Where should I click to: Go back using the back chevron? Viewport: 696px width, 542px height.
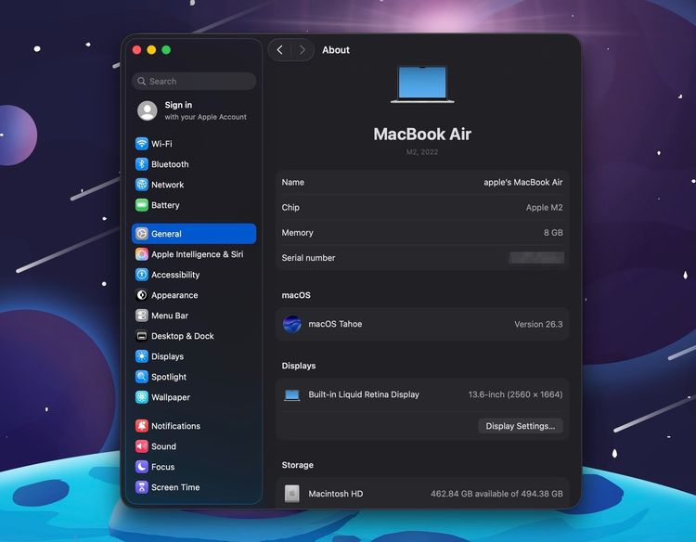(x=280, y=50)
